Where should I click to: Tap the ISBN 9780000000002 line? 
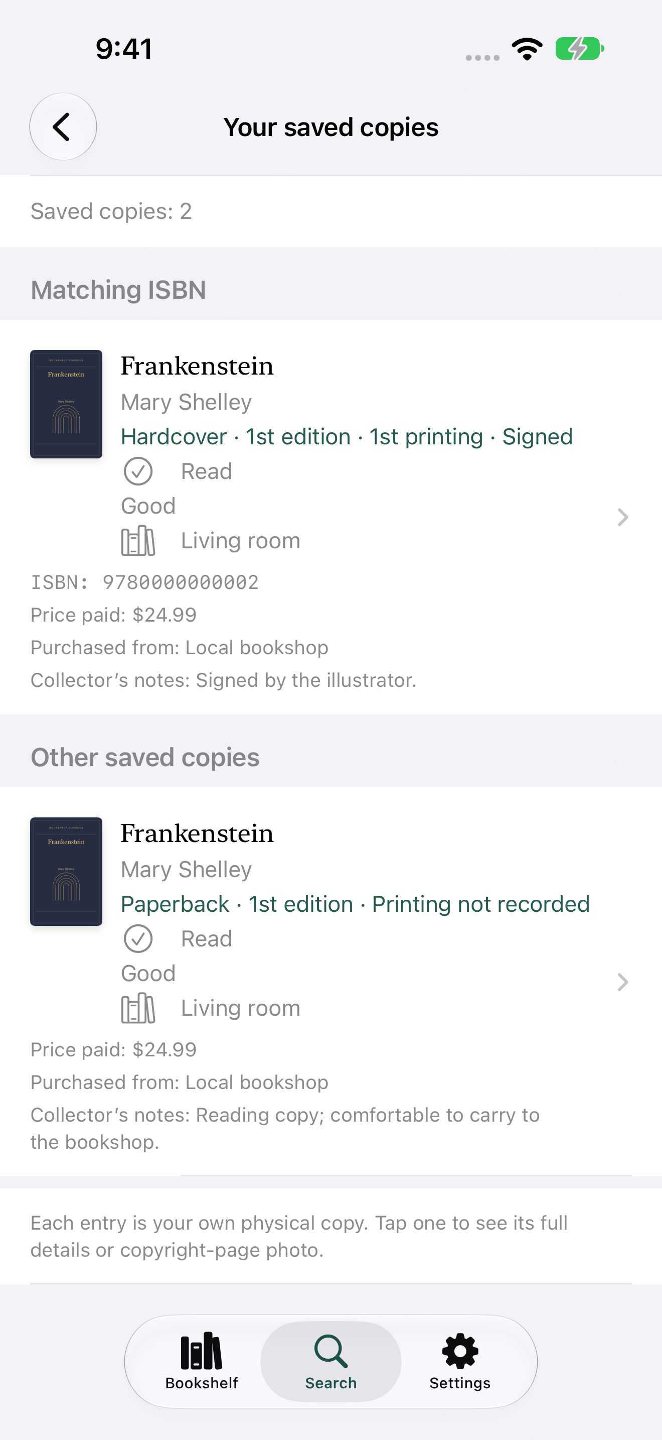coord(144,582)
